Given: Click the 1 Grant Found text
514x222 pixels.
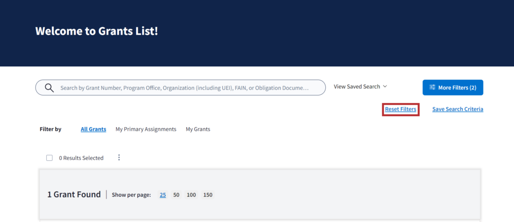Looking at the screenshot, I should (74, 194).
